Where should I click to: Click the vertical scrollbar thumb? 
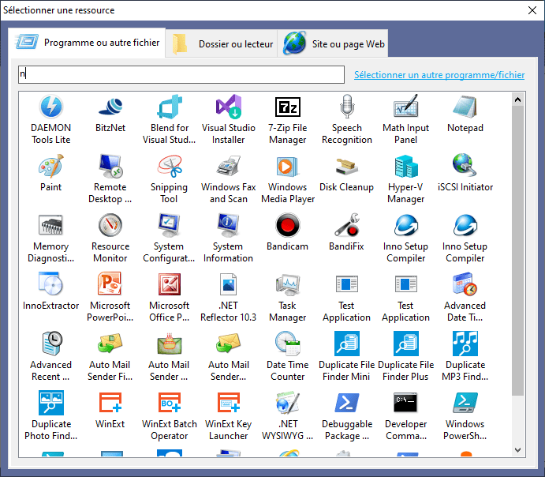517,250
